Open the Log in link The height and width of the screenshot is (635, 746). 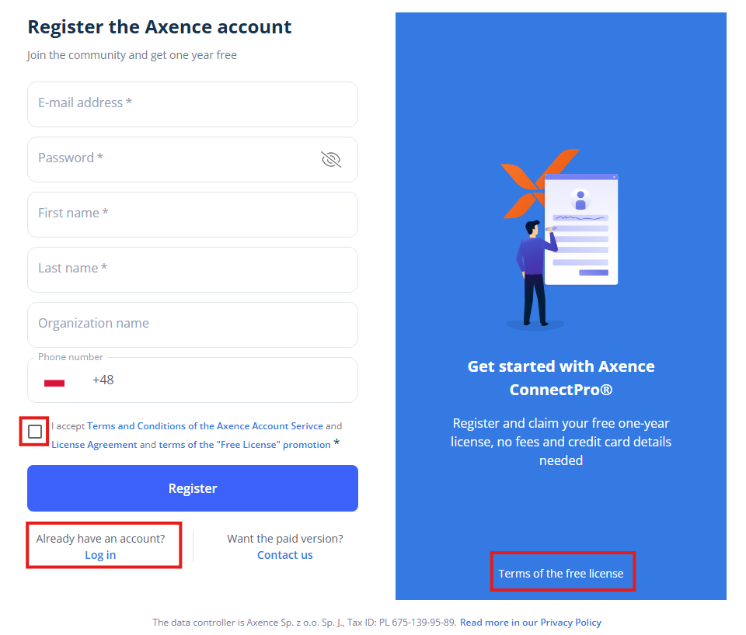click(x=100, y=555)
